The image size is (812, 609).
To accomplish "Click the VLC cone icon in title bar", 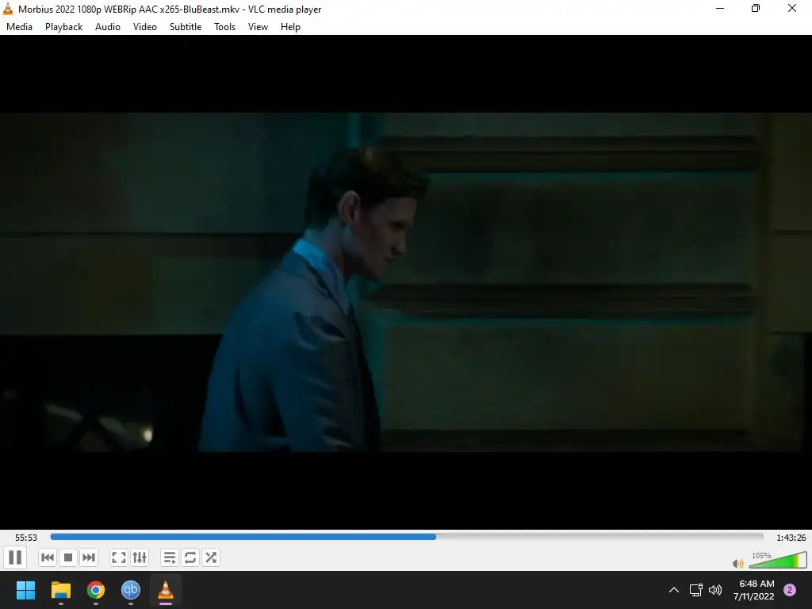I will click(x=8, y=9).
